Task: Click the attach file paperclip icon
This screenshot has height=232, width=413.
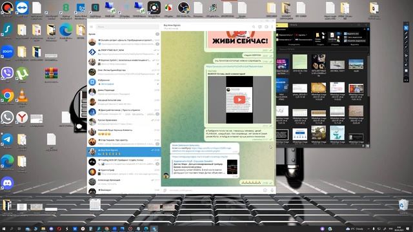Action: point(165,190)
